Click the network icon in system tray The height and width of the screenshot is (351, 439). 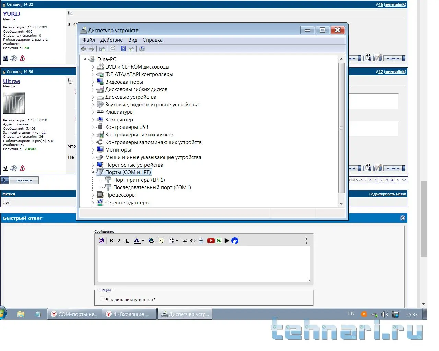pyautogui.click(x=395, y=314)
